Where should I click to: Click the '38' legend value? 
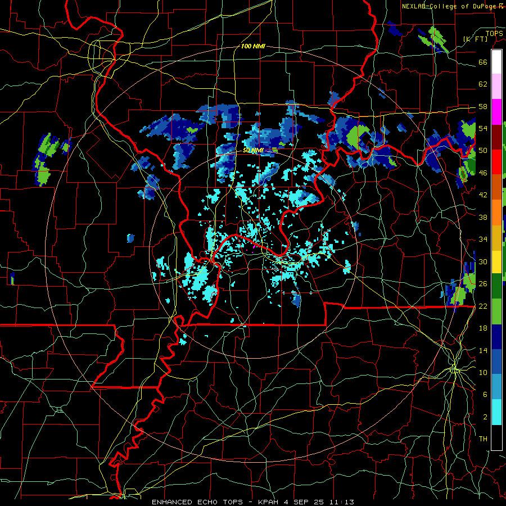click(483, 217)
